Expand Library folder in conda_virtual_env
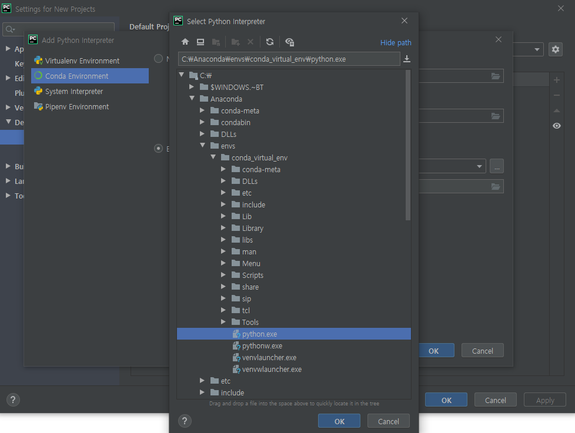575x433 pixels. pyautogui.click(x=223, y=227)
